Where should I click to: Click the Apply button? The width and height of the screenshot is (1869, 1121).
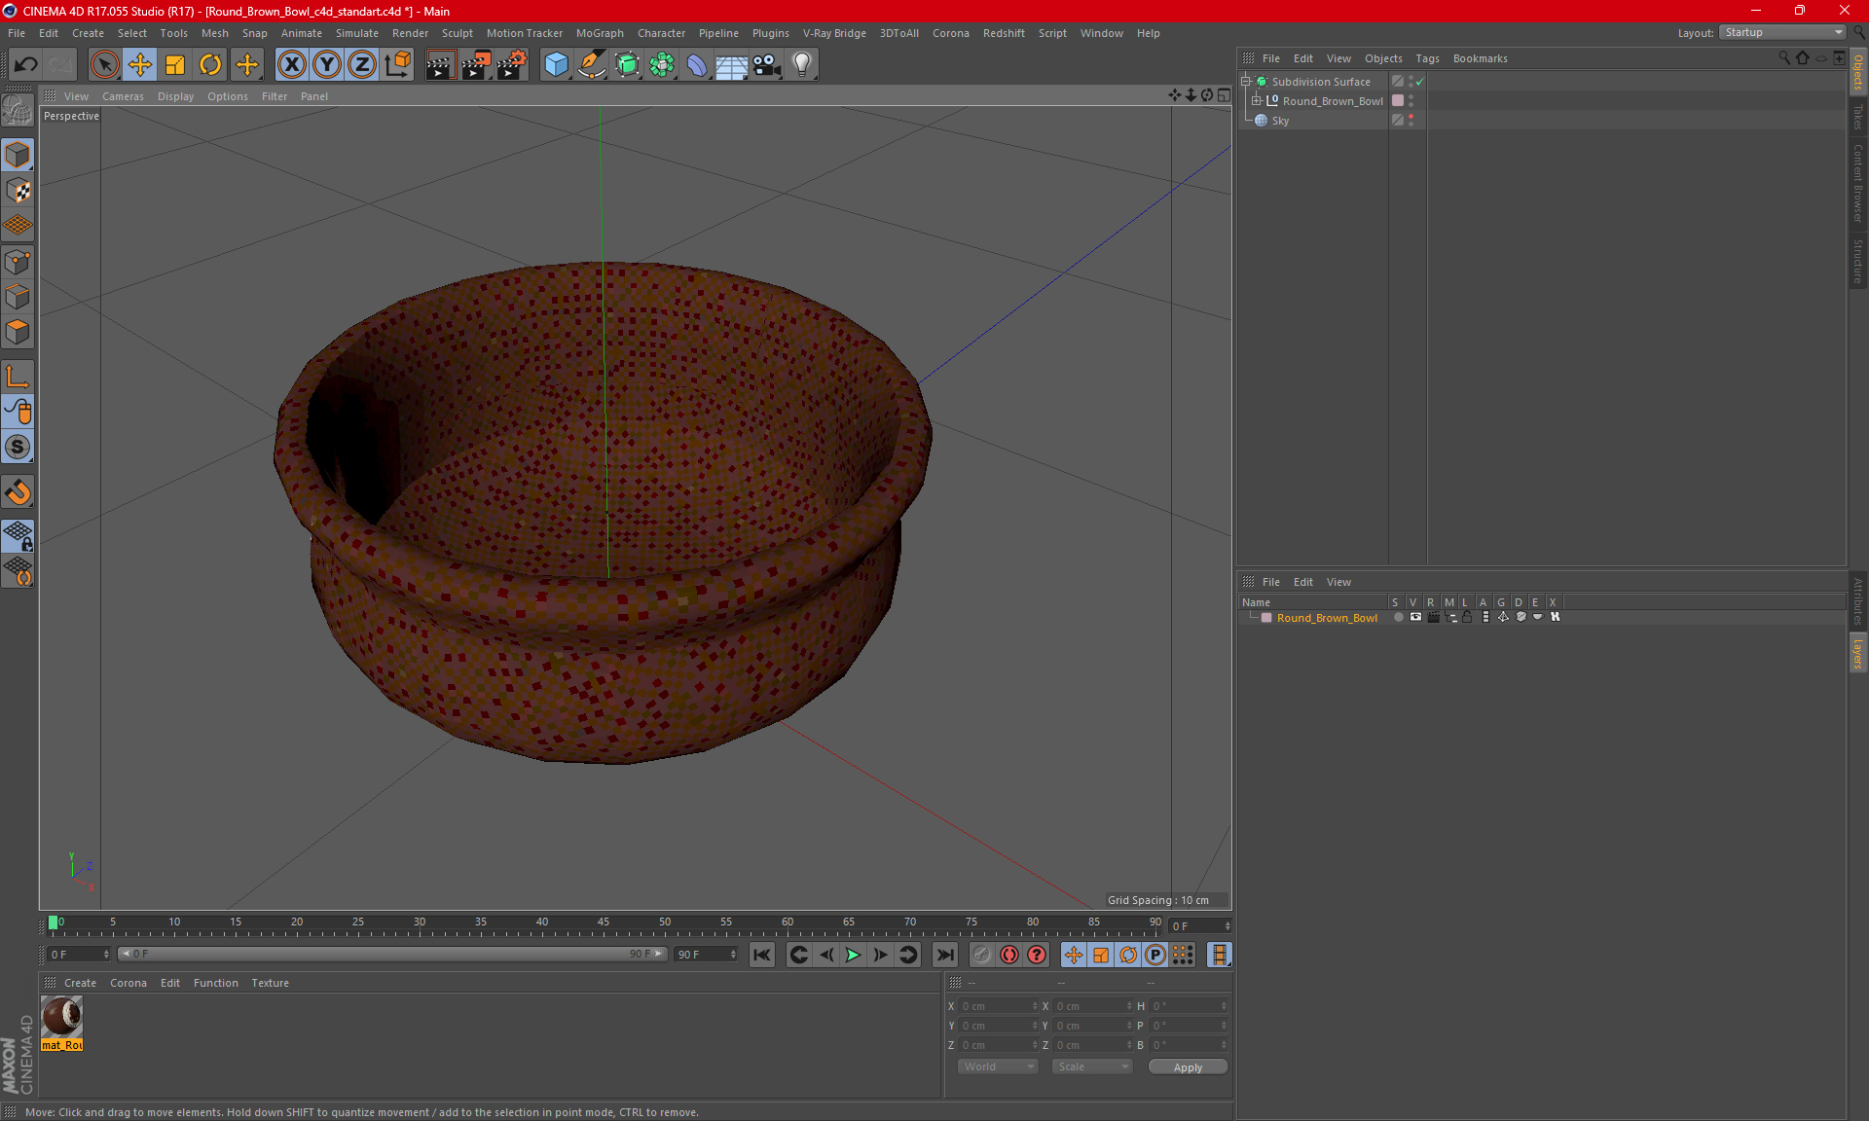[1188, 1067]
